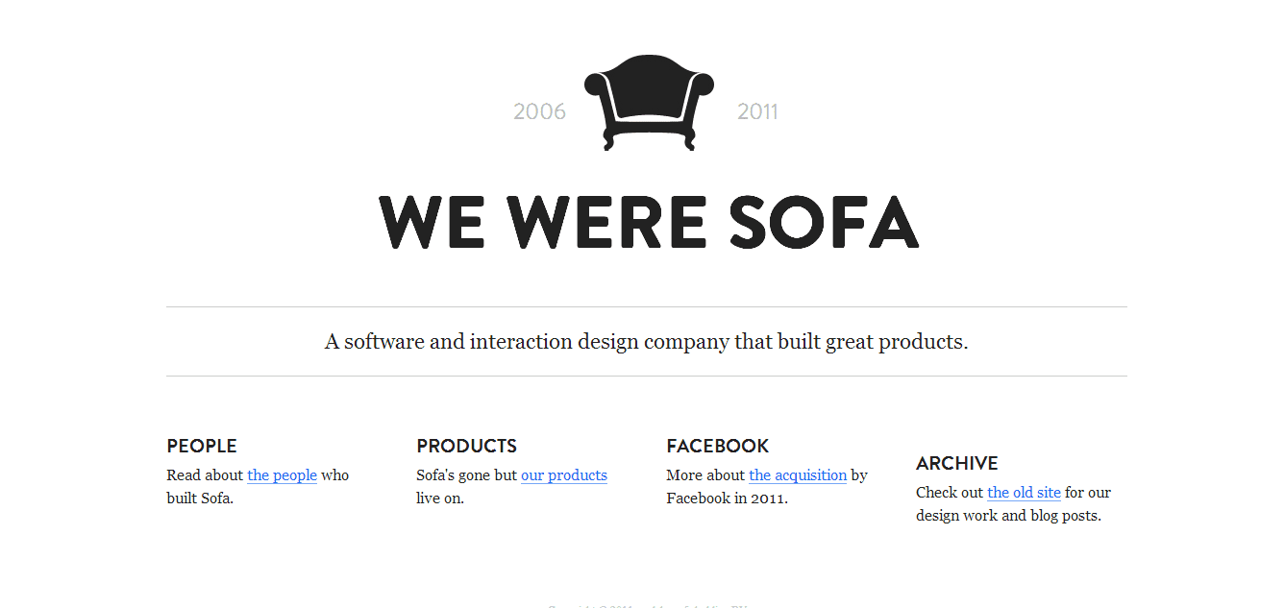The image size is (1285, 608).
Task: Visit 'the old site' link
Action: 1024,493
